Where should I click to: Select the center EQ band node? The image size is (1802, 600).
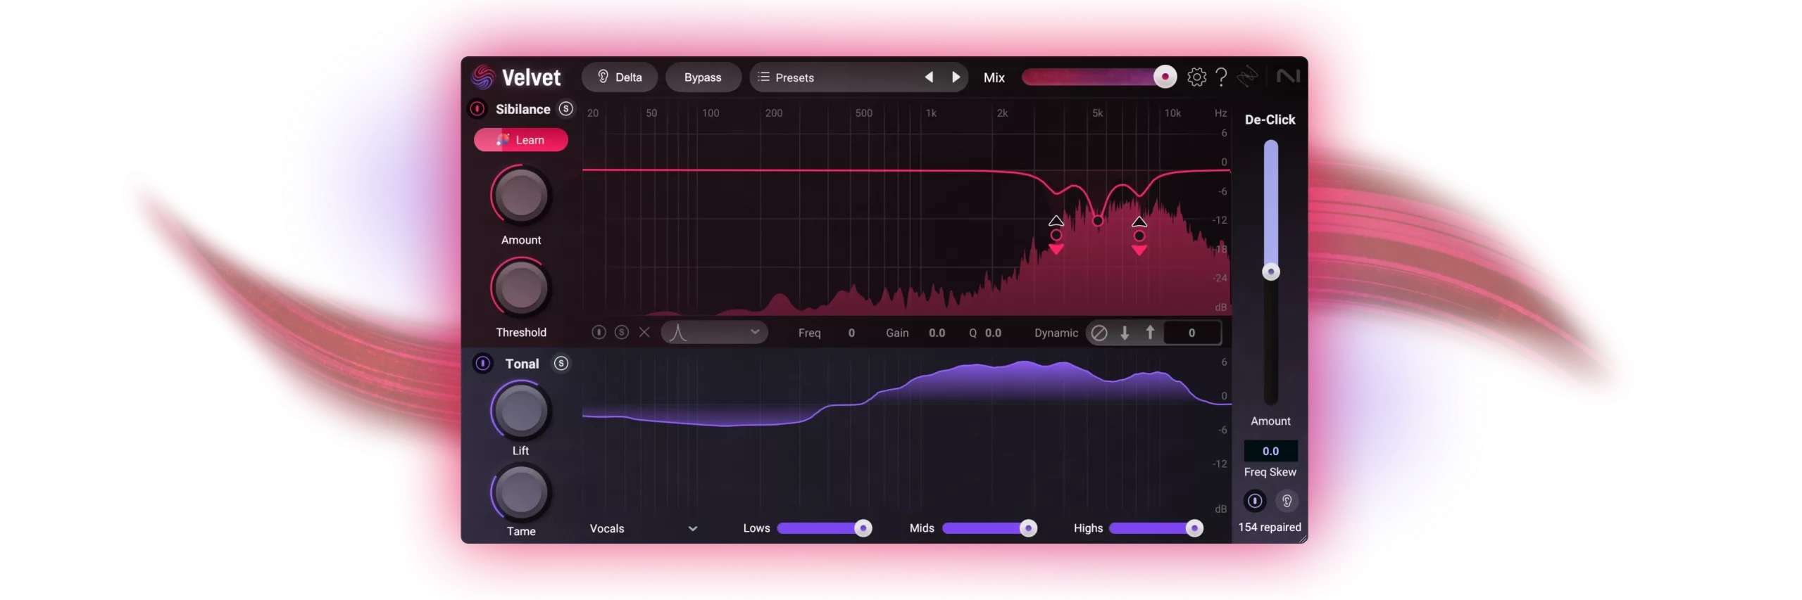[x=1097, y=221]
